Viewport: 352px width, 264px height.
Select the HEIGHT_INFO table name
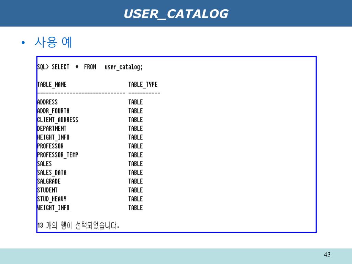coord(53,137)
